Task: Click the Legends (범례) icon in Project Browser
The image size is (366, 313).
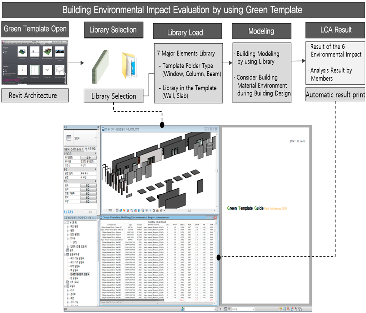Action: [68, 250]
